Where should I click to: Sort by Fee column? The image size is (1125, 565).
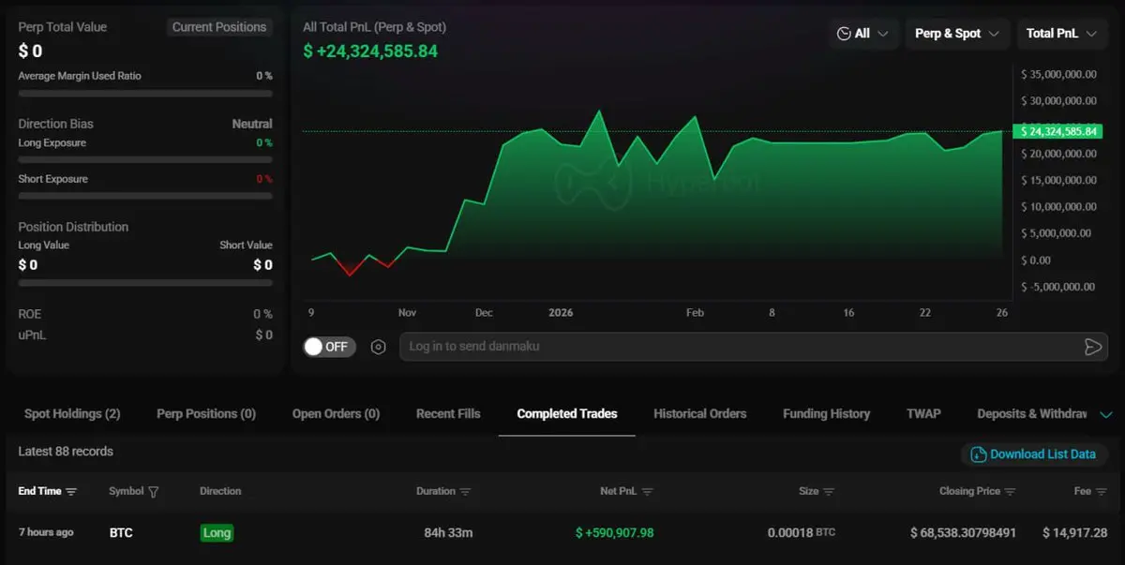[x=1090, y=491]
